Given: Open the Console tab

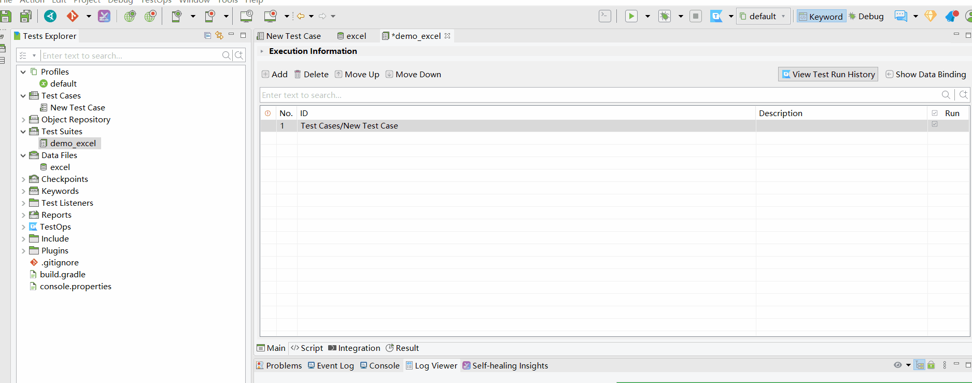Looking at the screenshot, I should pyautogui.click(x=379, y=366).
